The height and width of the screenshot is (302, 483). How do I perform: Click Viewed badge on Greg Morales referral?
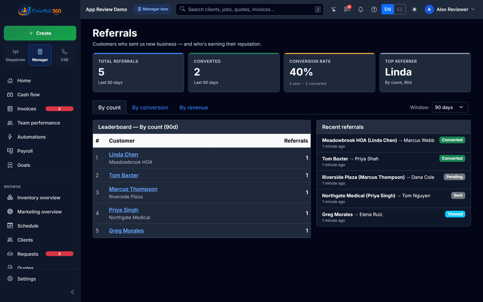(455, 214)
